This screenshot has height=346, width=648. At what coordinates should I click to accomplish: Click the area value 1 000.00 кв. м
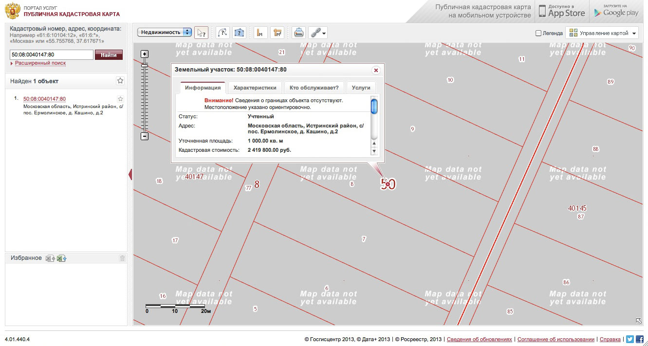pyautogui.click(x=265, y=141)
